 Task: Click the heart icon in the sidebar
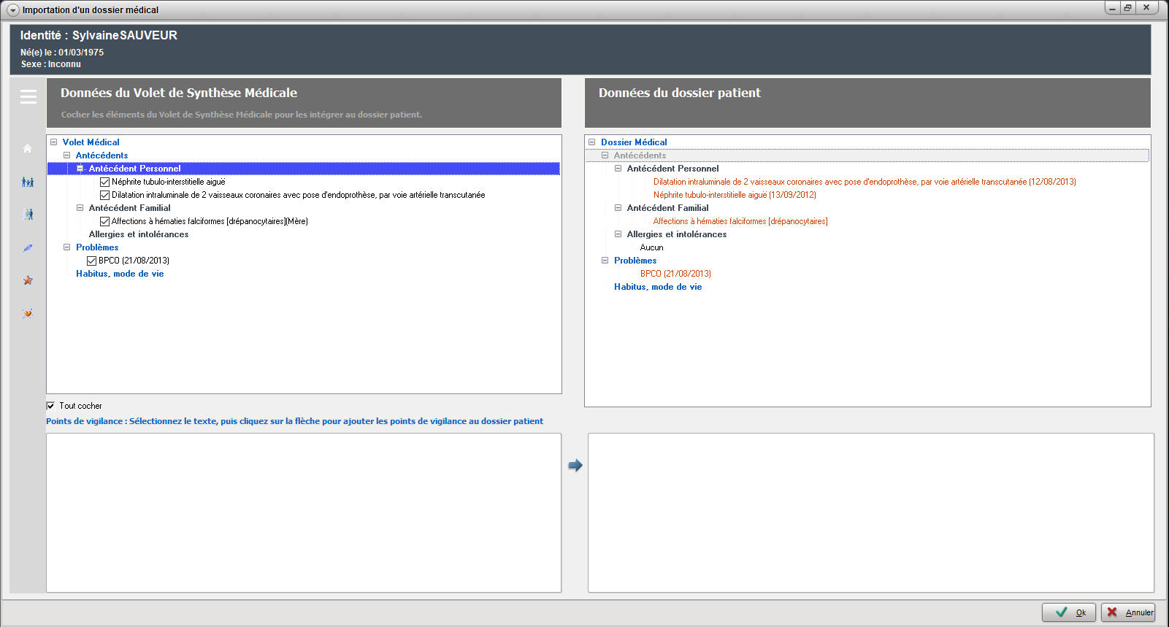(x=28, y=313)
